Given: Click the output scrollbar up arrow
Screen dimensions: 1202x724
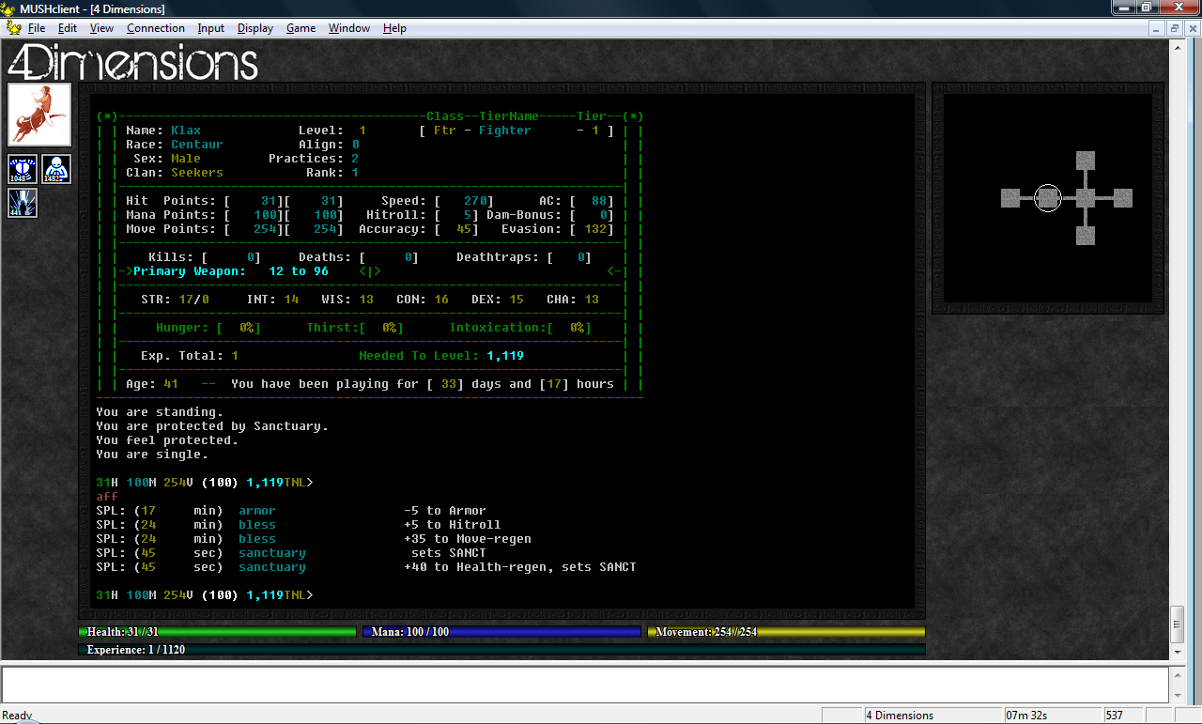Looking at the screenshot, I should [x=1178, y=46].
